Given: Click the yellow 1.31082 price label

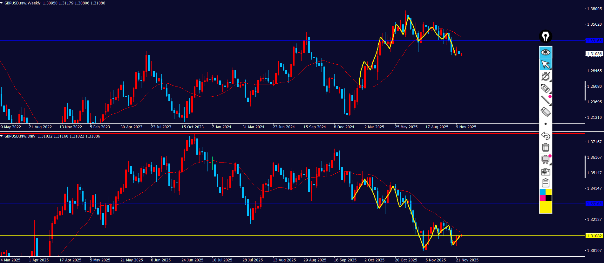Looking at the screenshot, I should pyautogui.click(x=594, y=236).
